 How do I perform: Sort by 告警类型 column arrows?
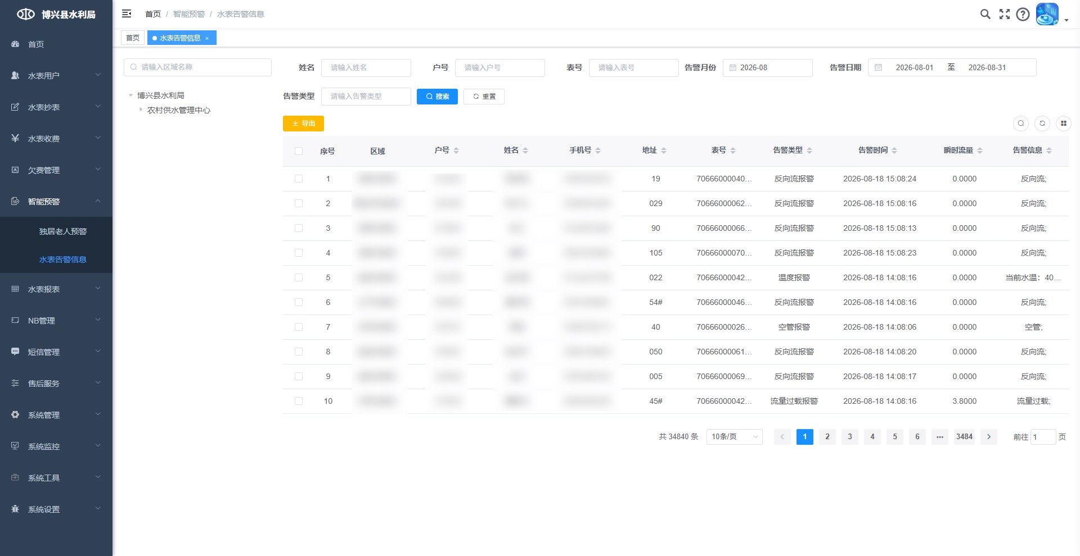[x=809, y=151]
